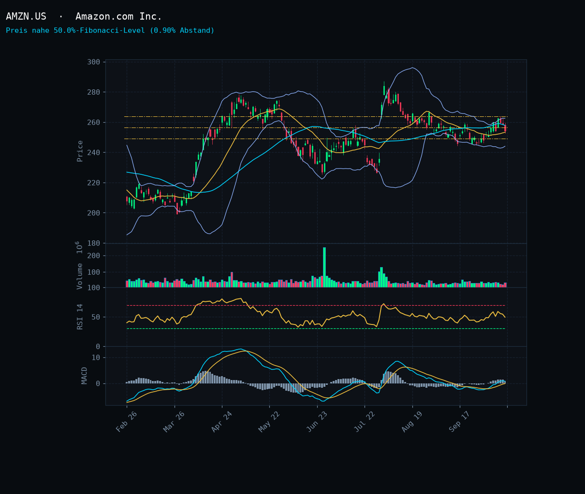Click the AMZN.US ticker symbol title
Viewport: 585px width, 494px height.
pos(26,16)
